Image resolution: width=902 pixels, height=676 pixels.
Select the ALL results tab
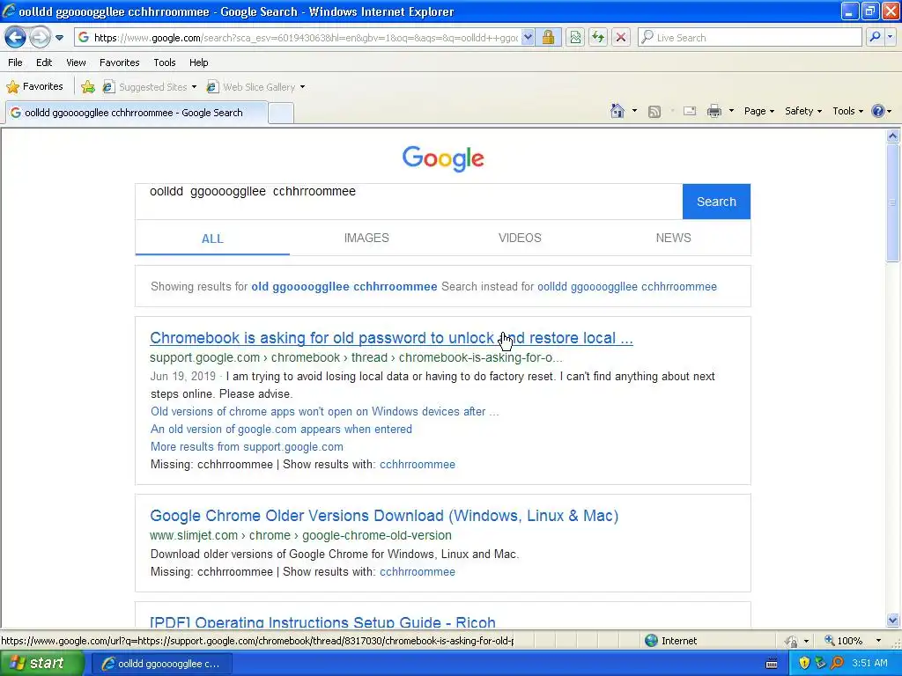tap(212, 239)
